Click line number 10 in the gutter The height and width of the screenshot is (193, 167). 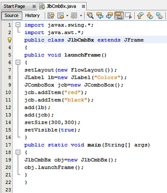coord(8,92)
